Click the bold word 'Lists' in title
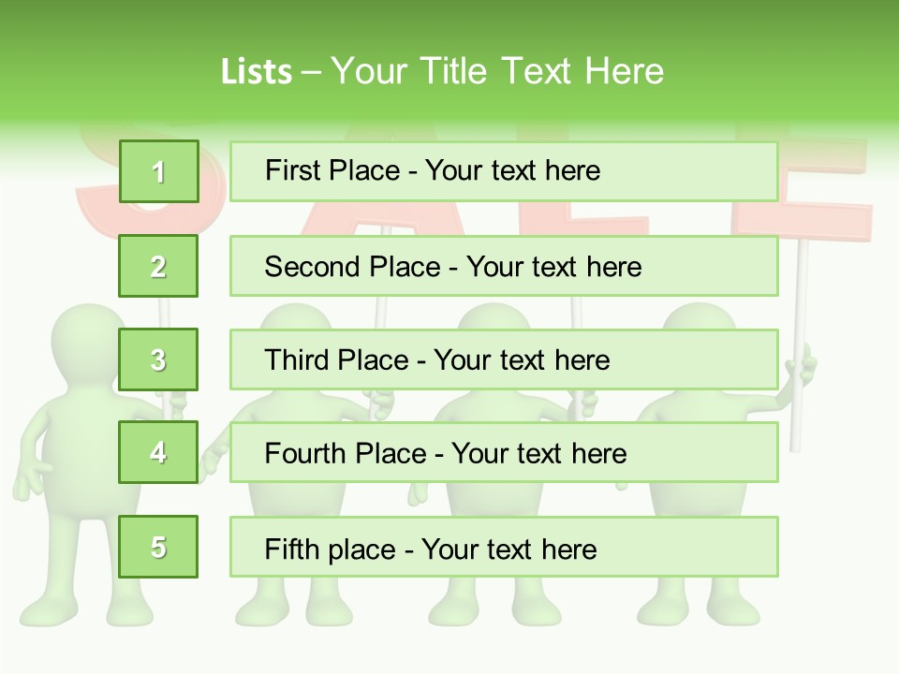The image size is (899, 674). pos(257,71)
